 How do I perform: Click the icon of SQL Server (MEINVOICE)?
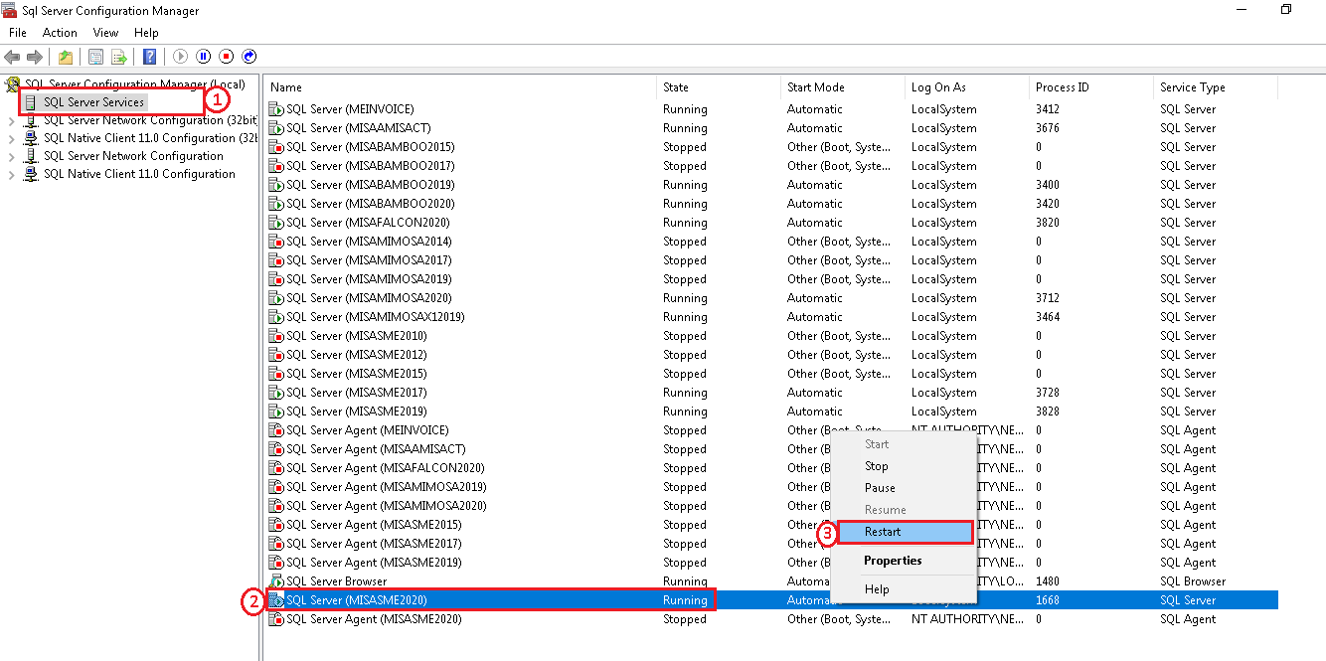277,109
